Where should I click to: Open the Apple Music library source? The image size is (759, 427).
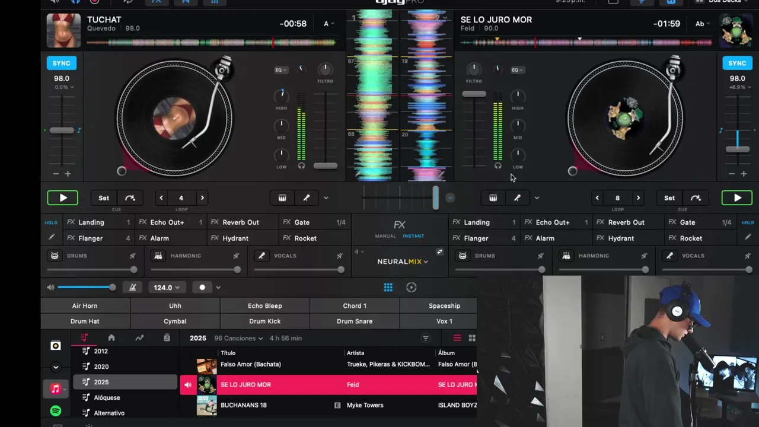(55, 389)
